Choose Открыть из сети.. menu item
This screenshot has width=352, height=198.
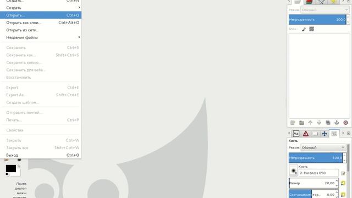coord(41,30)
